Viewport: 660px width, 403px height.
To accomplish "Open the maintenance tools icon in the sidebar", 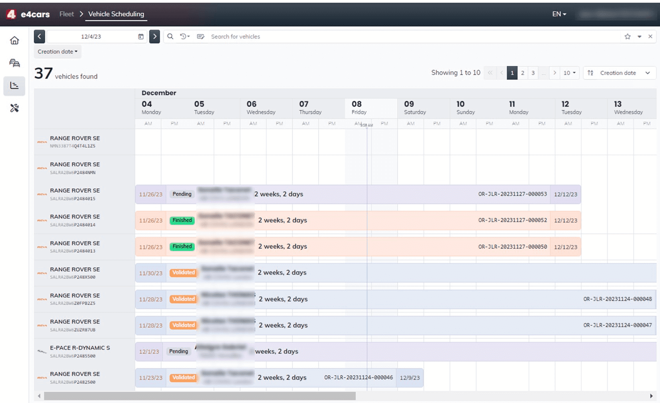I will (x=14, y=108).
